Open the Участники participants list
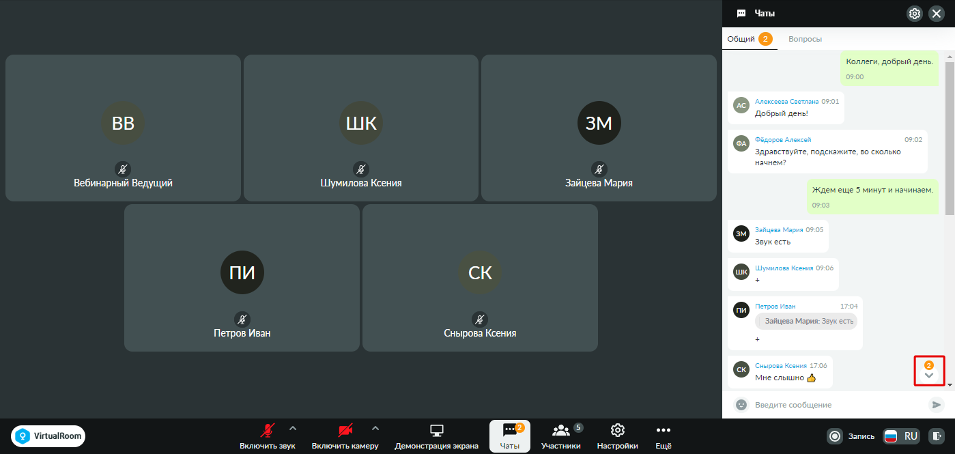This screenshot has height=454, width=955. [561, 436]
